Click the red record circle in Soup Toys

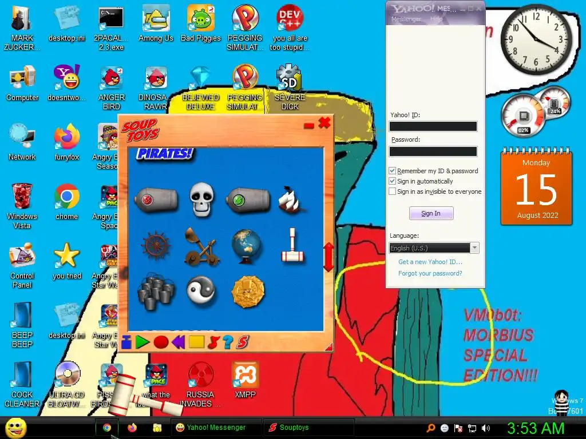point(161,342)
